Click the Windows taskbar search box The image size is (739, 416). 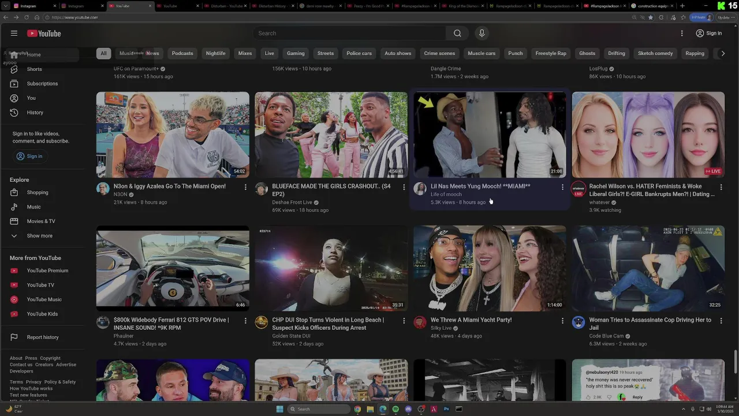pos(319,409)
